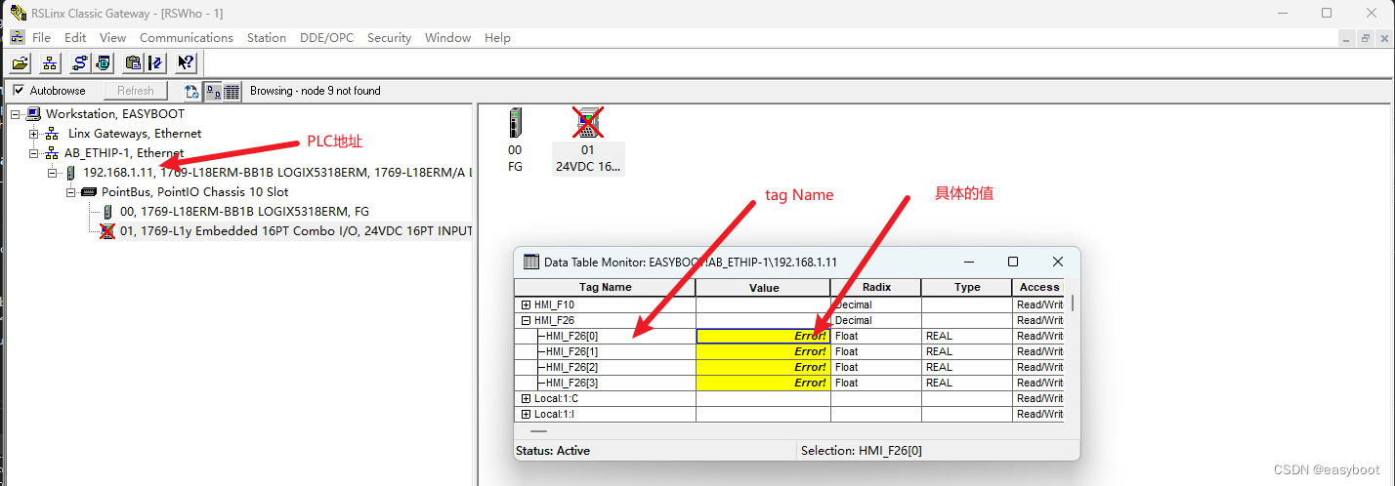Select PointBus, PointIO Chassis 10 Slot
Screen dimensions: 1395x486
click(195, 192)
